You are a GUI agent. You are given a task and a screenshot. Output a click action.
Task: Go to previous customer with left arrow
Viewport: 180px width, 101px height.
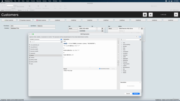click(x=151, y=15)
